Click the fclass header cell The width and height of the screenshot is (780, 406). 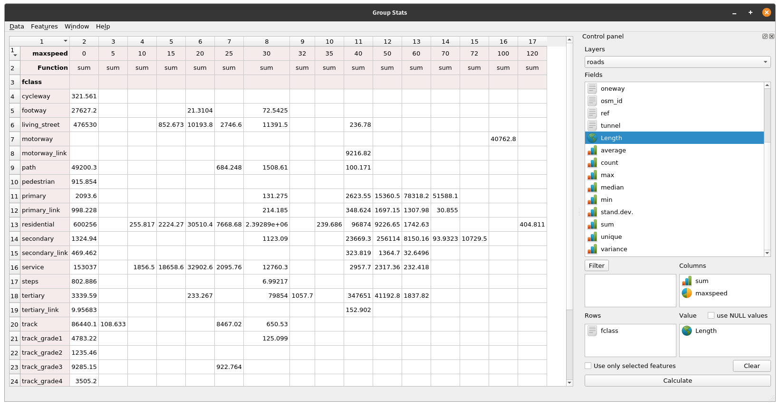pyautogui.click(x=45, y=82)
